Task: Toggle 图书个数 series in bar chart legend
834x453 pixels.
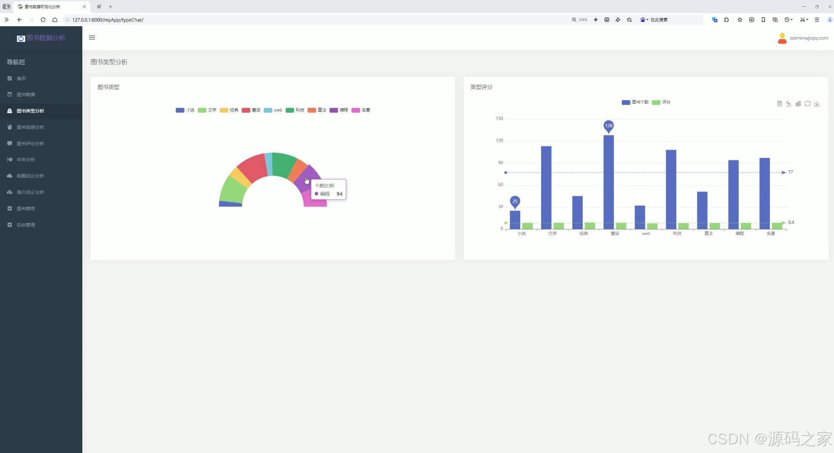Action: coord(635,102)
